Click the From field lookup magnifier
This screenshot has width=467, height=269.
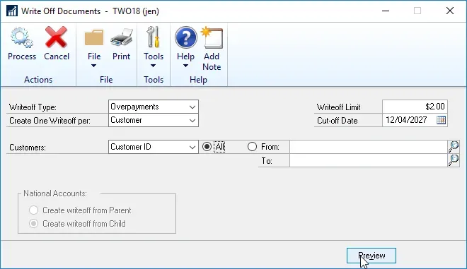click(454, 147)
